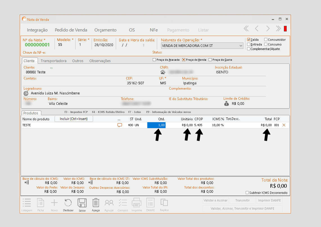Click the Incluir (Ctrl+Insert) button
Screen dimensions: 321x227
(74, 119)
